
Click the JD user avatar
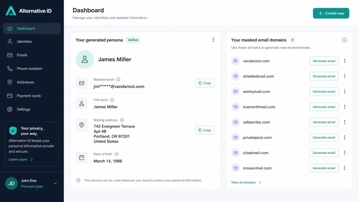[x=11, y=183]
